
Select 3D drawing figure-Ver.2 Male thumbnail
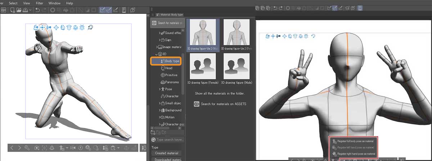tap(203, 32)
